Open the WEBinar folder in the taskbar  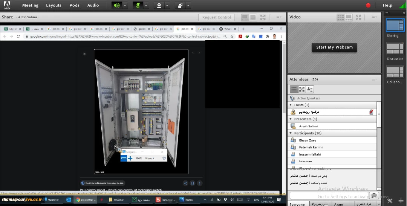click(116, 200)
